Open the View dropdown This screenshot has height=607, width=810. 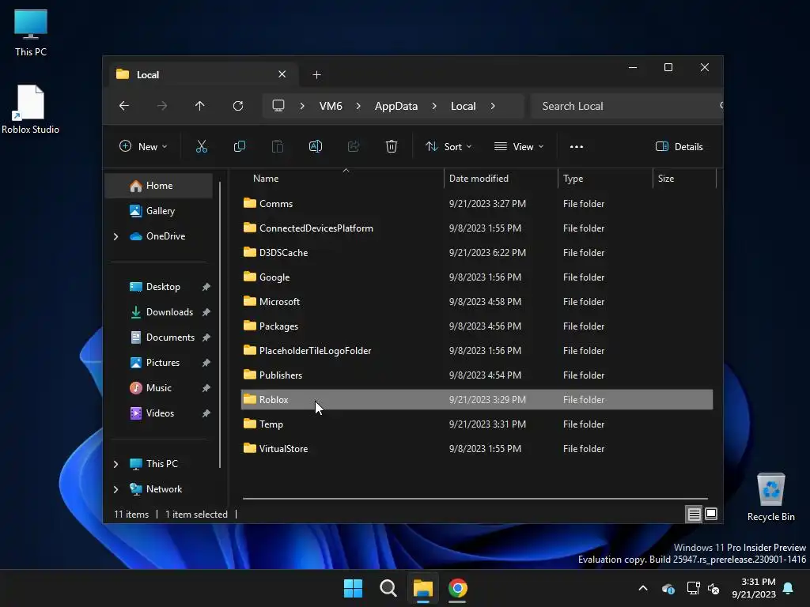[x=519, y=146]
